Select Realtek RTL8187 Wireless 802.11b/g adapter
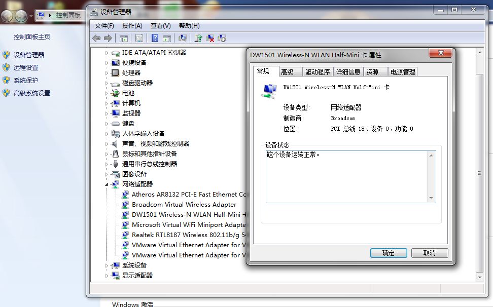 189,235
